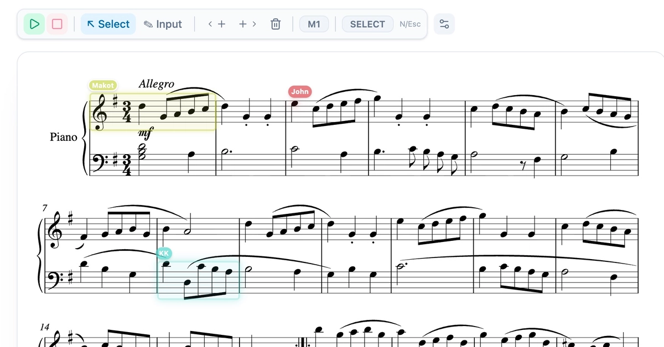664x347 pixels.
Task: Switch to Input mode
Action: [x=163, y=24]
